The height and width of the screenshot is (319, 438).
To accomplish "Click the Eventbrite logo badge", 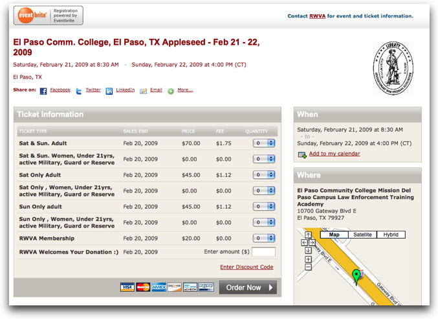I will click(48, 16).
